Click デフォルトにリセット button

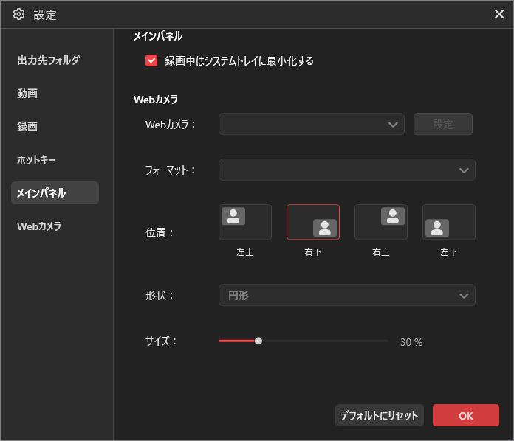click(x=380, y=415)
